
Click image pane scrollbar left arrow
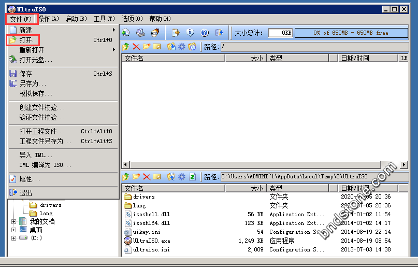[x=126, y=164]
